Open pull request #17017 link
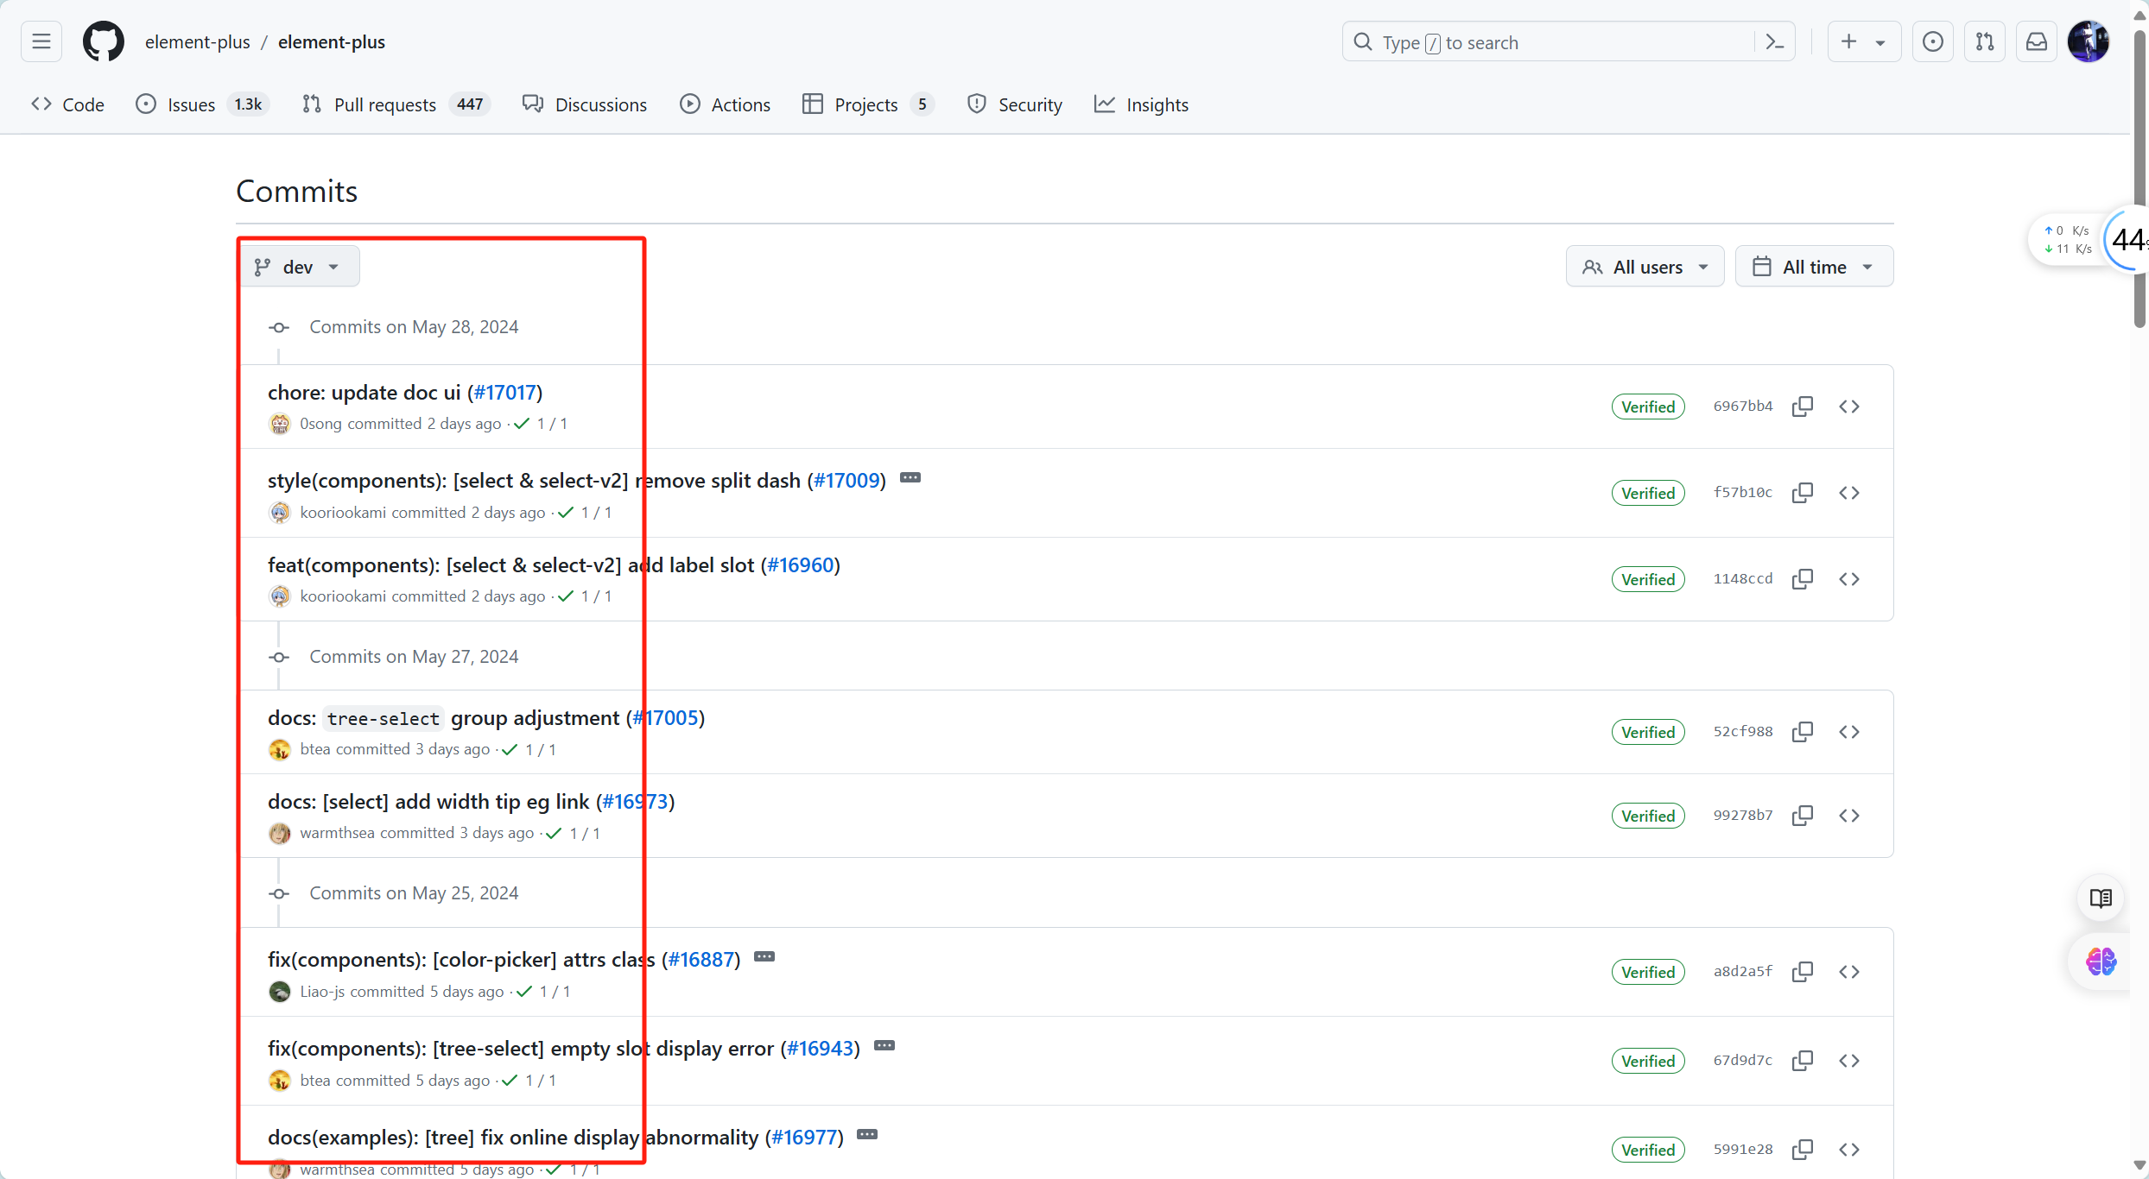 tap(504, 393)
